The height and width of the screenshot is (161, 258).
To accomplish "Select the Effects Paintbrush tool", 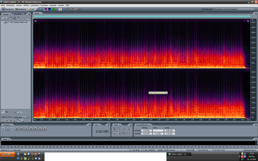I will point(72,9).
